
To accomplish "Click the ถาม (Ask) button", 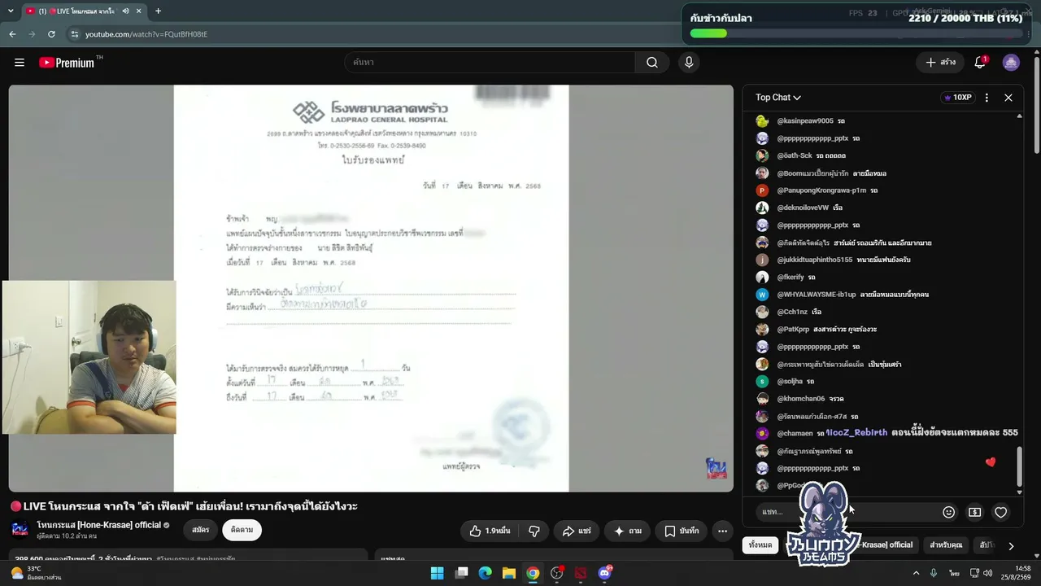I will tap(628, 531).
